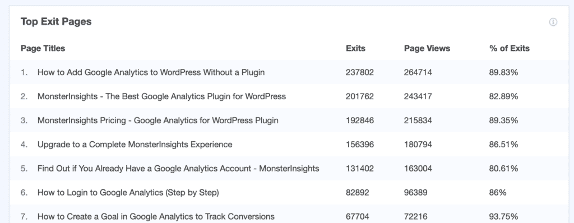This screenshot has height=223, width=574.
Task: Select page views value 96389
Action: [x=416, y=193]
